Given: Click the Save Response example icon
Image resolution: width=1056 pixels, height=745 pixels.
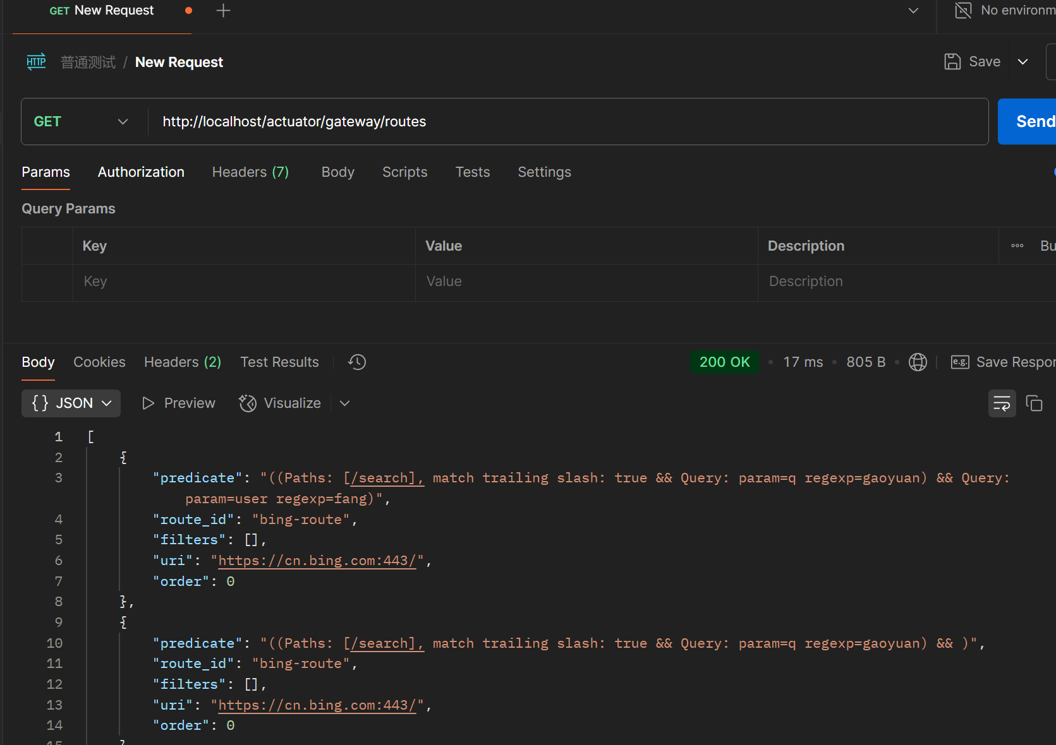Looking at the screenshot, I should coord(960,362).
